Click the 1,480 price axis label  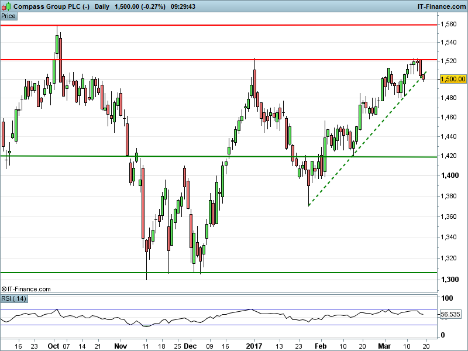(x=449, y=98)
